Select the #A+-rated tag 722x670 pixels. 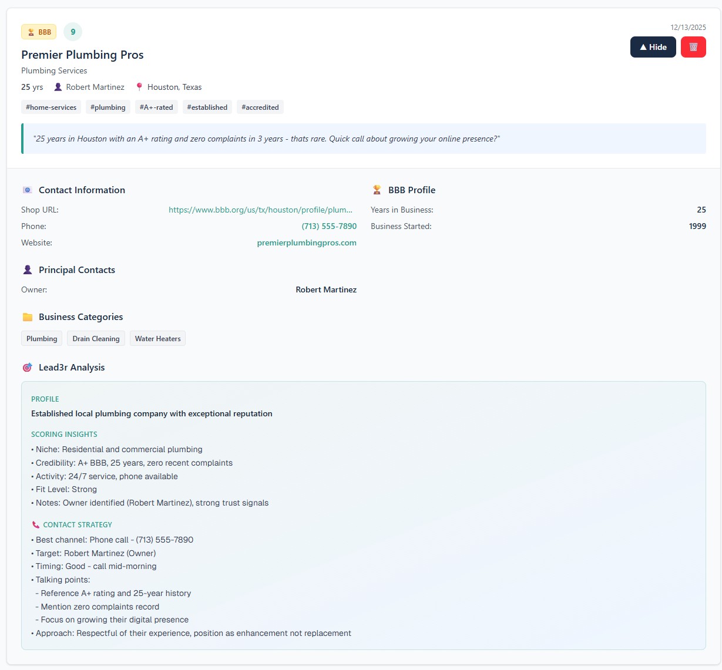click(156, 107)
